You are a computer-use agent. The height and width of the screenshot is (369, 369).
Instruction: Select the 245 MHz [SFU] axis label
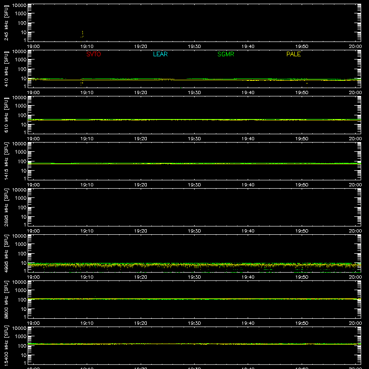(x=6, y=23)
